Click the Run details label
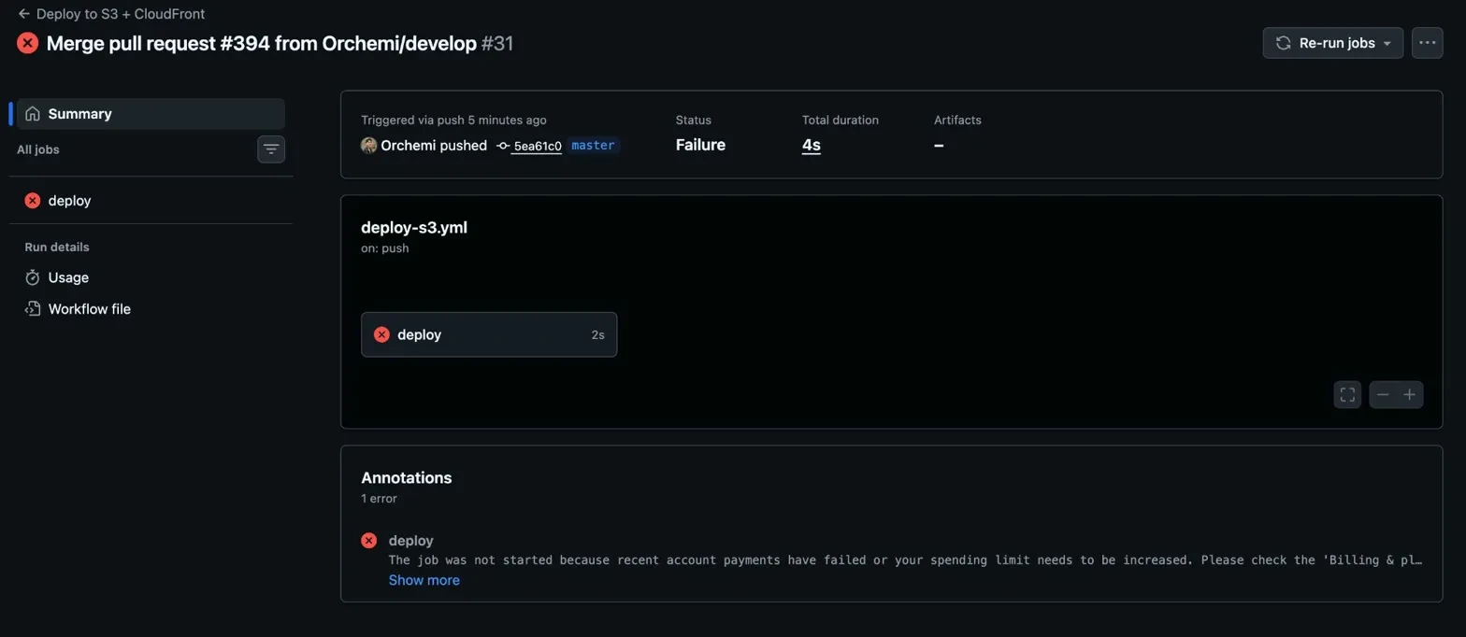This screenshot has width=1466, height=637. click(57, 247)
